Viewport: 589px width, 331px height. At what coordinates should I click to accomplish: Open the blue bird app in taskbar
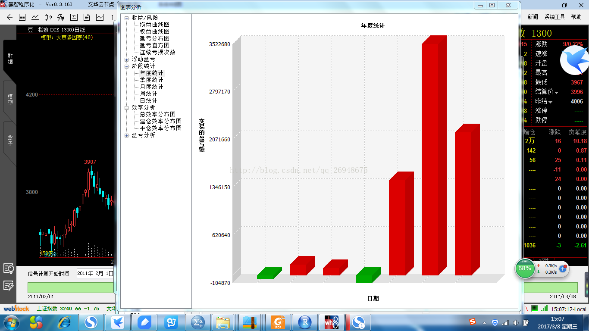click(118, 322)
